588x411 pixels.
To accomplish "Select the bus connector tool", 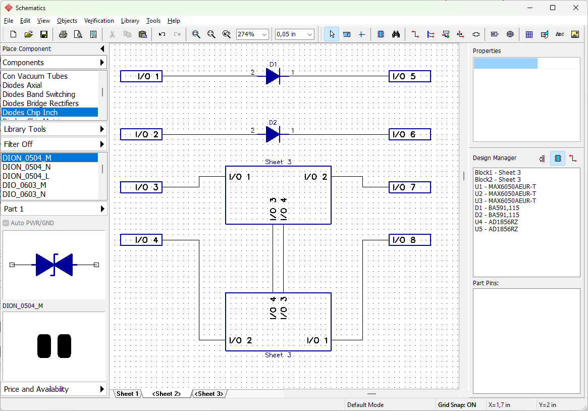I will [x=446, y=34].
